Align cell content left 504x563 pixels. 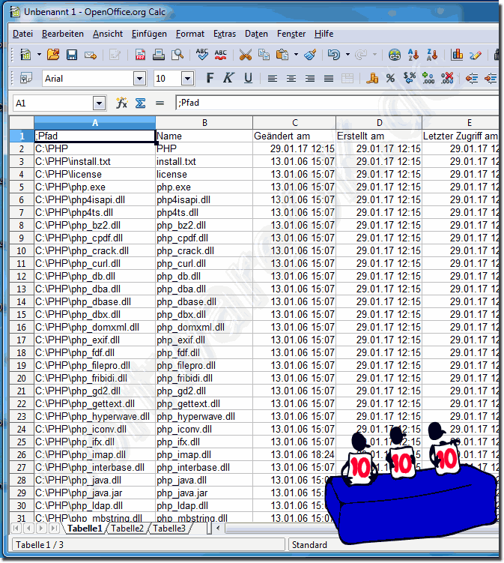(273, 78)
